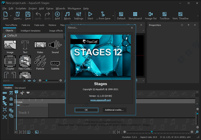Open the main toolbar overflow arrow at far right

(x=198, y=16)
